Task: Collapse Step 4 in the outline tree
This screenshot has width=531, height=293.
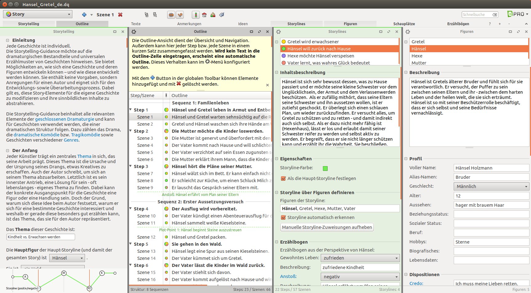Action: 131,209
